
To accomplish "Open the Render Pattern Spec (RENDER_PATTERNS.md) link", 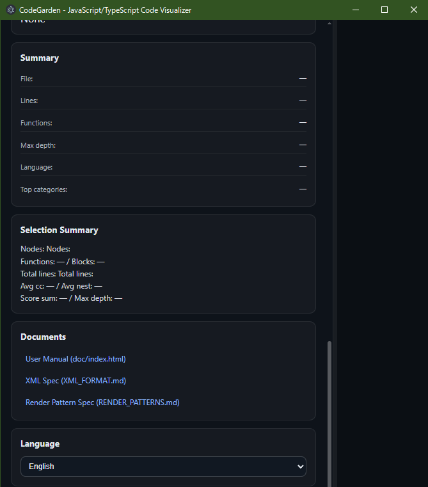I will (102, 403).
